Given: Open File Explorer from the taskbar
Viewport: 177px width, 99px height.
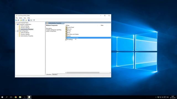Looking at the screenshot, I should 20,97.
